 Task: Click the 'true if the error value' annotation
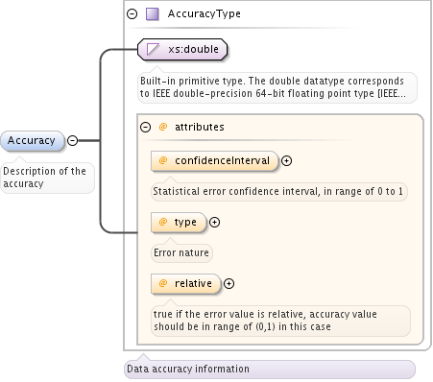(x=280, y=321)
